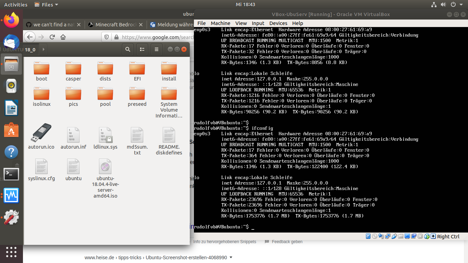Open the clock showing Mi 18:43

tap(246, 4)
